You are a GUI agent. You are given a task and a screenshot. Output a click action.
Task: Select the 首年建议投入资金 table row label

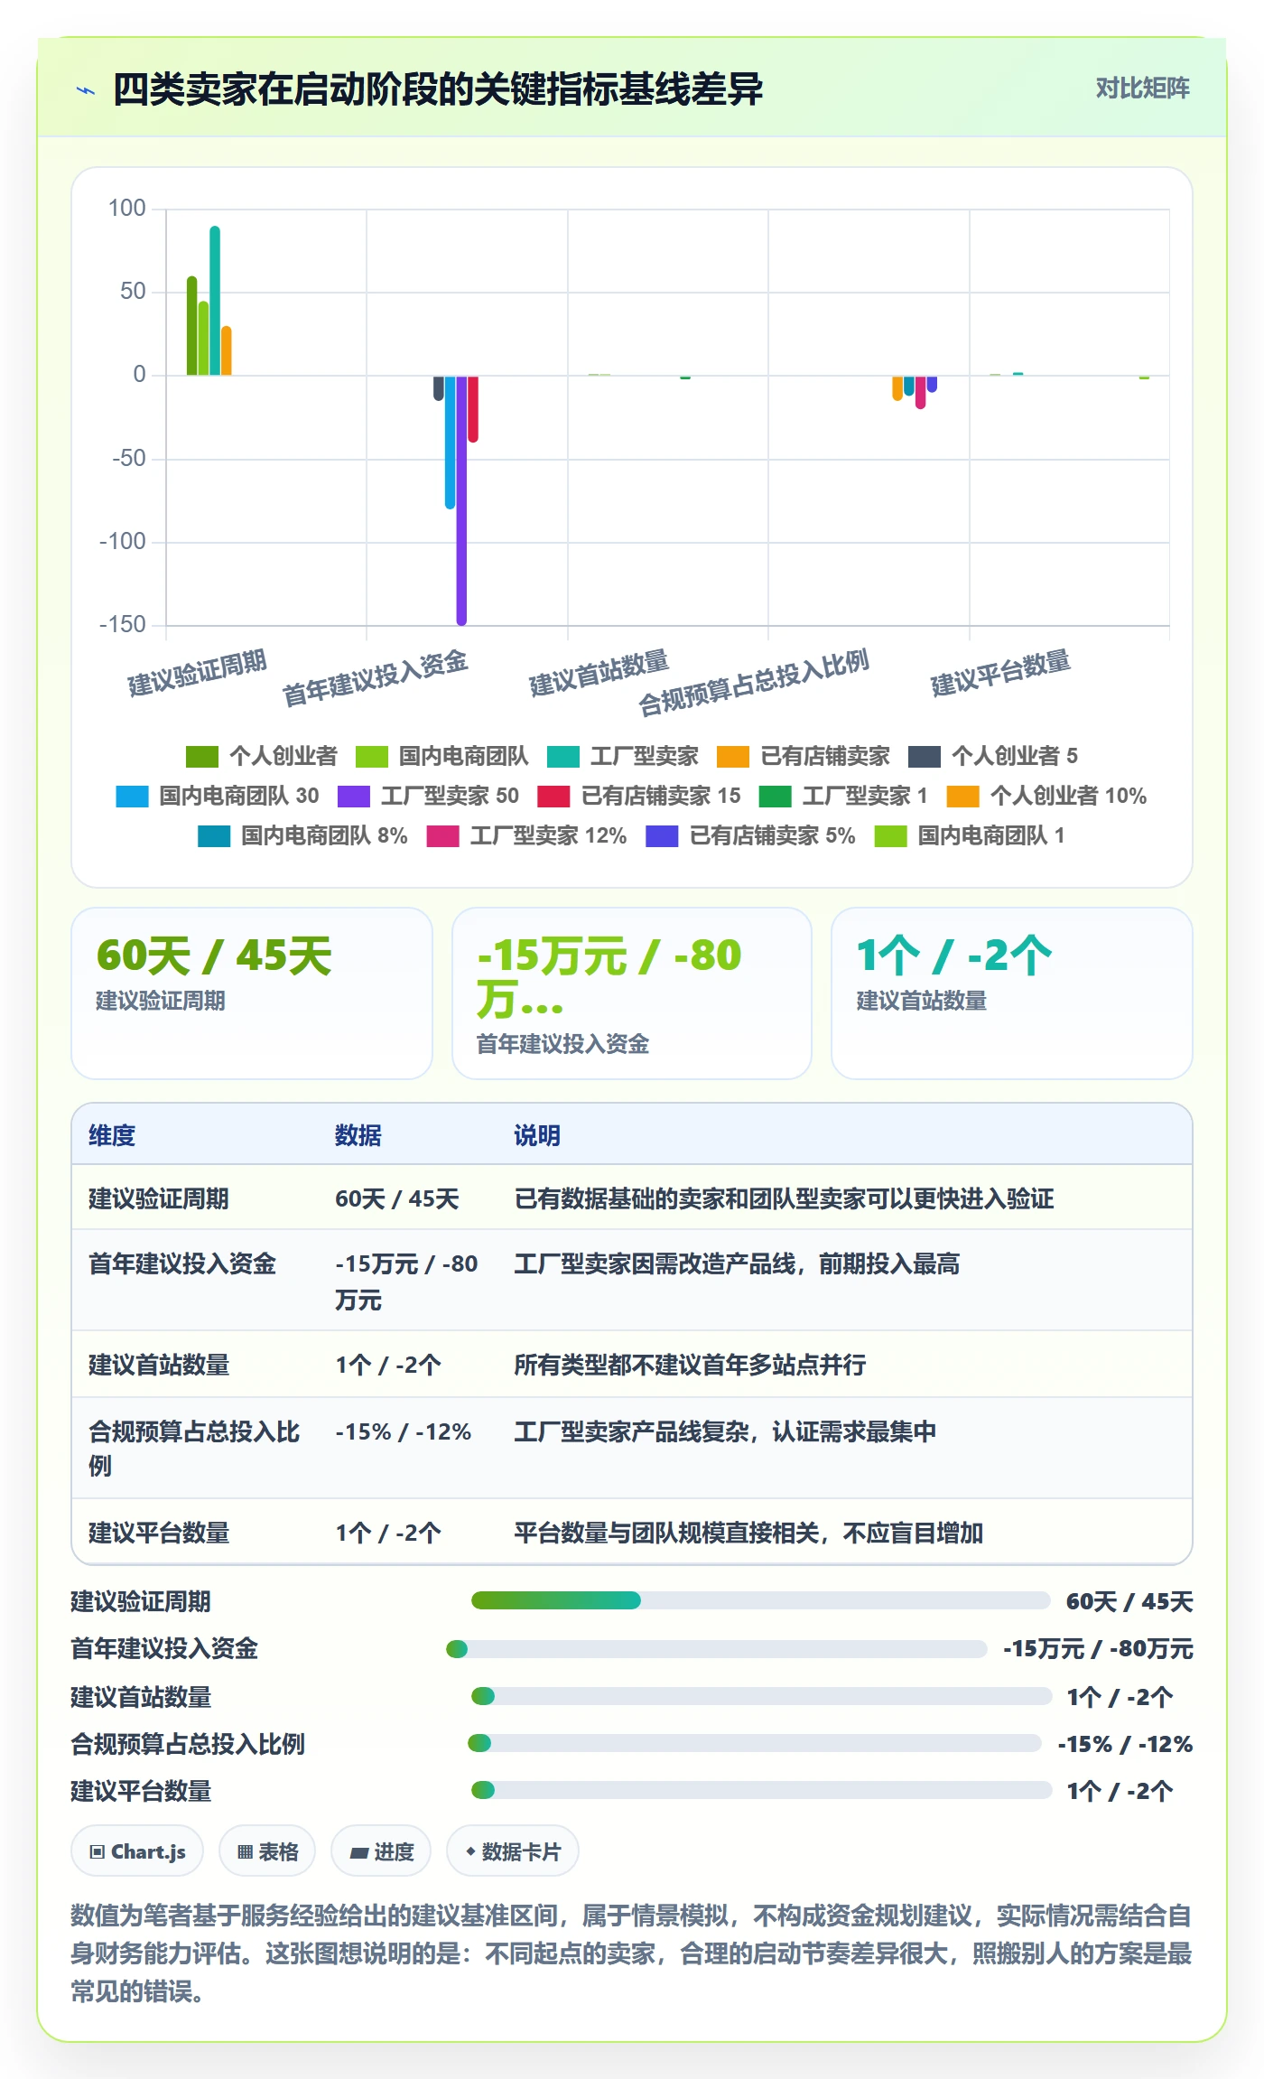coord(182,1263)
